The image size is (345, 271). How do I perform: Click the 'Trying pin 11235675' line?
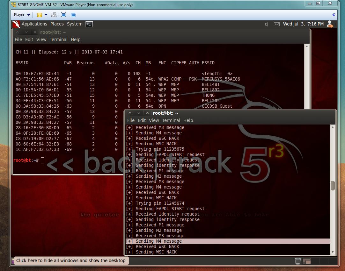(155, 149)
